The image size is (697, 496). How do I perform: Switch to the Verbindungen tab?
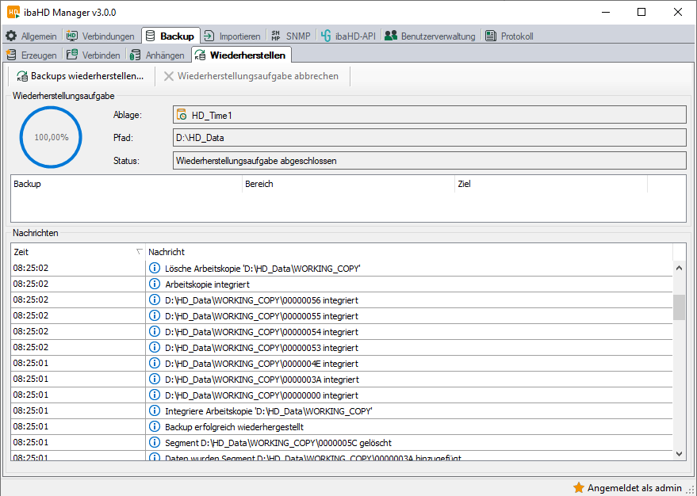pos(100,36)
